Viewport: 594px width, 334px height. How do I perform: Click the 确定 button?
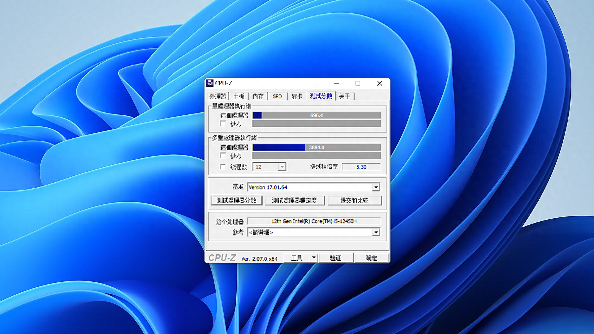tap(372, 258)
